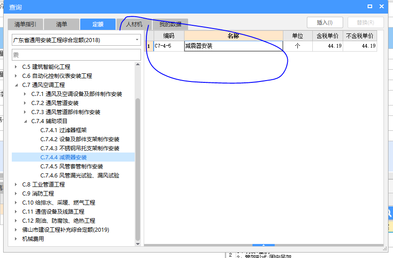This screenshot has height=258, width=393.
Task: Select the 定额 tab
Action: pos(98,24)
